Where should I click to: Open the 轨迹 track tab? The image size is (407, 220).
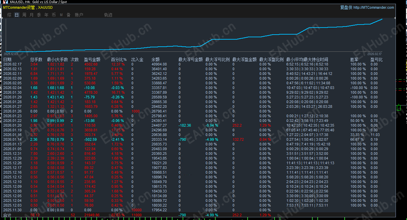pos(108,15)
